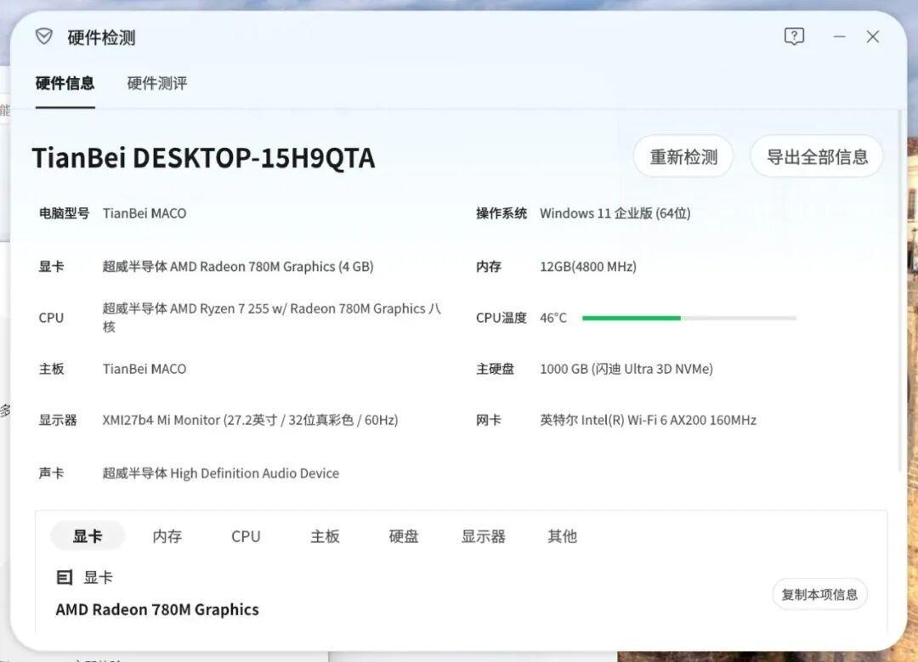Open the 主板 detail tab
This screenshot has width=918, height=662.
point(325,536)
